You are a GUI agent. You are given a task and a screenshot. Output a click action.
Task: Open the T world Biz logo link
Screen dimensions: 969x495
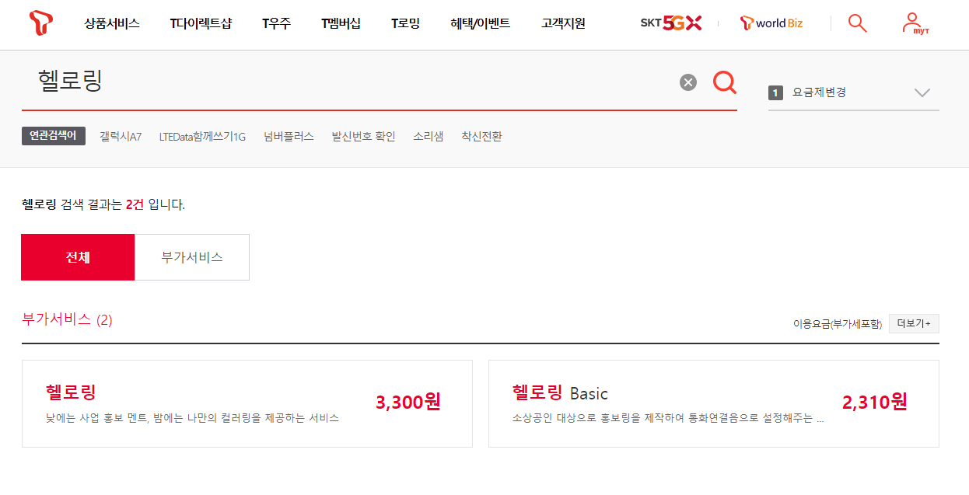771,23
